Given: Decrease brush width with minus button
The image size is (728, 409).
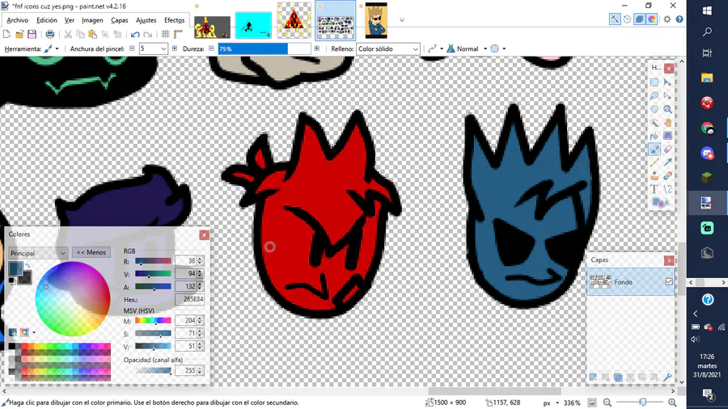Looking at the screenshot, I should [132, 48].
